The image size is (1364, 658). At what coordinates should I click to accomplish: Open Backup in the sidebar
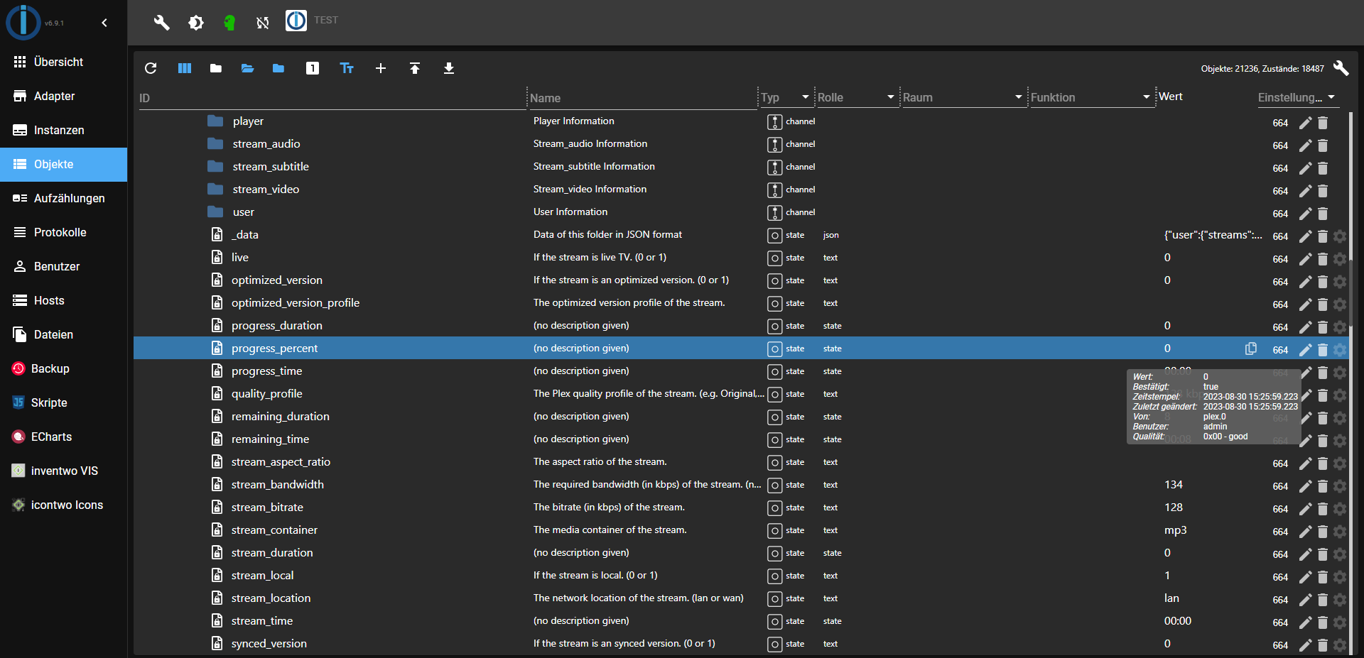64,368
